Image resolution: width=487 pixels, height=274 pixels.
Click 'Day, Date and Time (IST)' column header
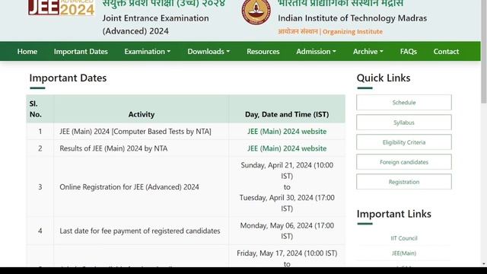(x=287, y=114)
